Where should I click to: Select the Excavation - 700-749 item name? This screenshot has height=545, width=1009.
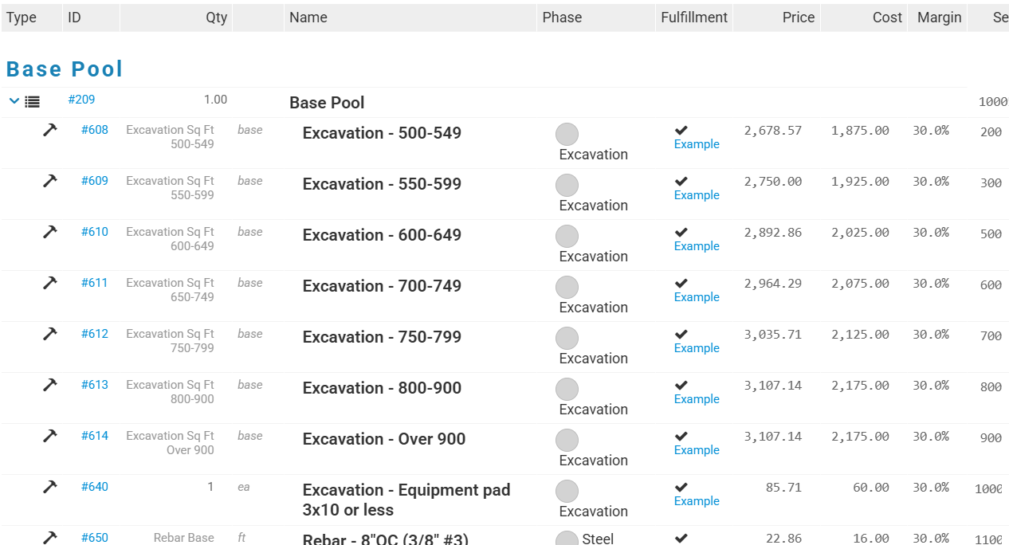(x=382, y=286)
